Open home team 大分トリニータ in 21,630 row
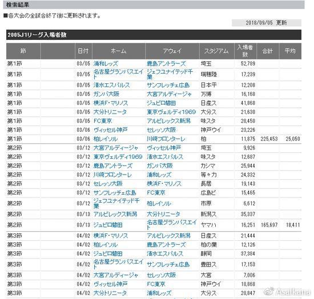Screen dimensions: 314x299 click(110, 112)
